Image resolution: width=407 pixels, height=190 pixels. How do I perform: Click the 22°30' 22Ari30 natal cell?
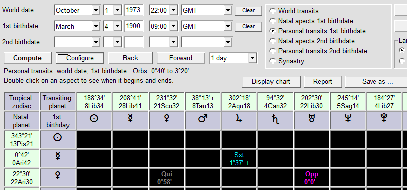pyautogui.click(x=21, y=178)
